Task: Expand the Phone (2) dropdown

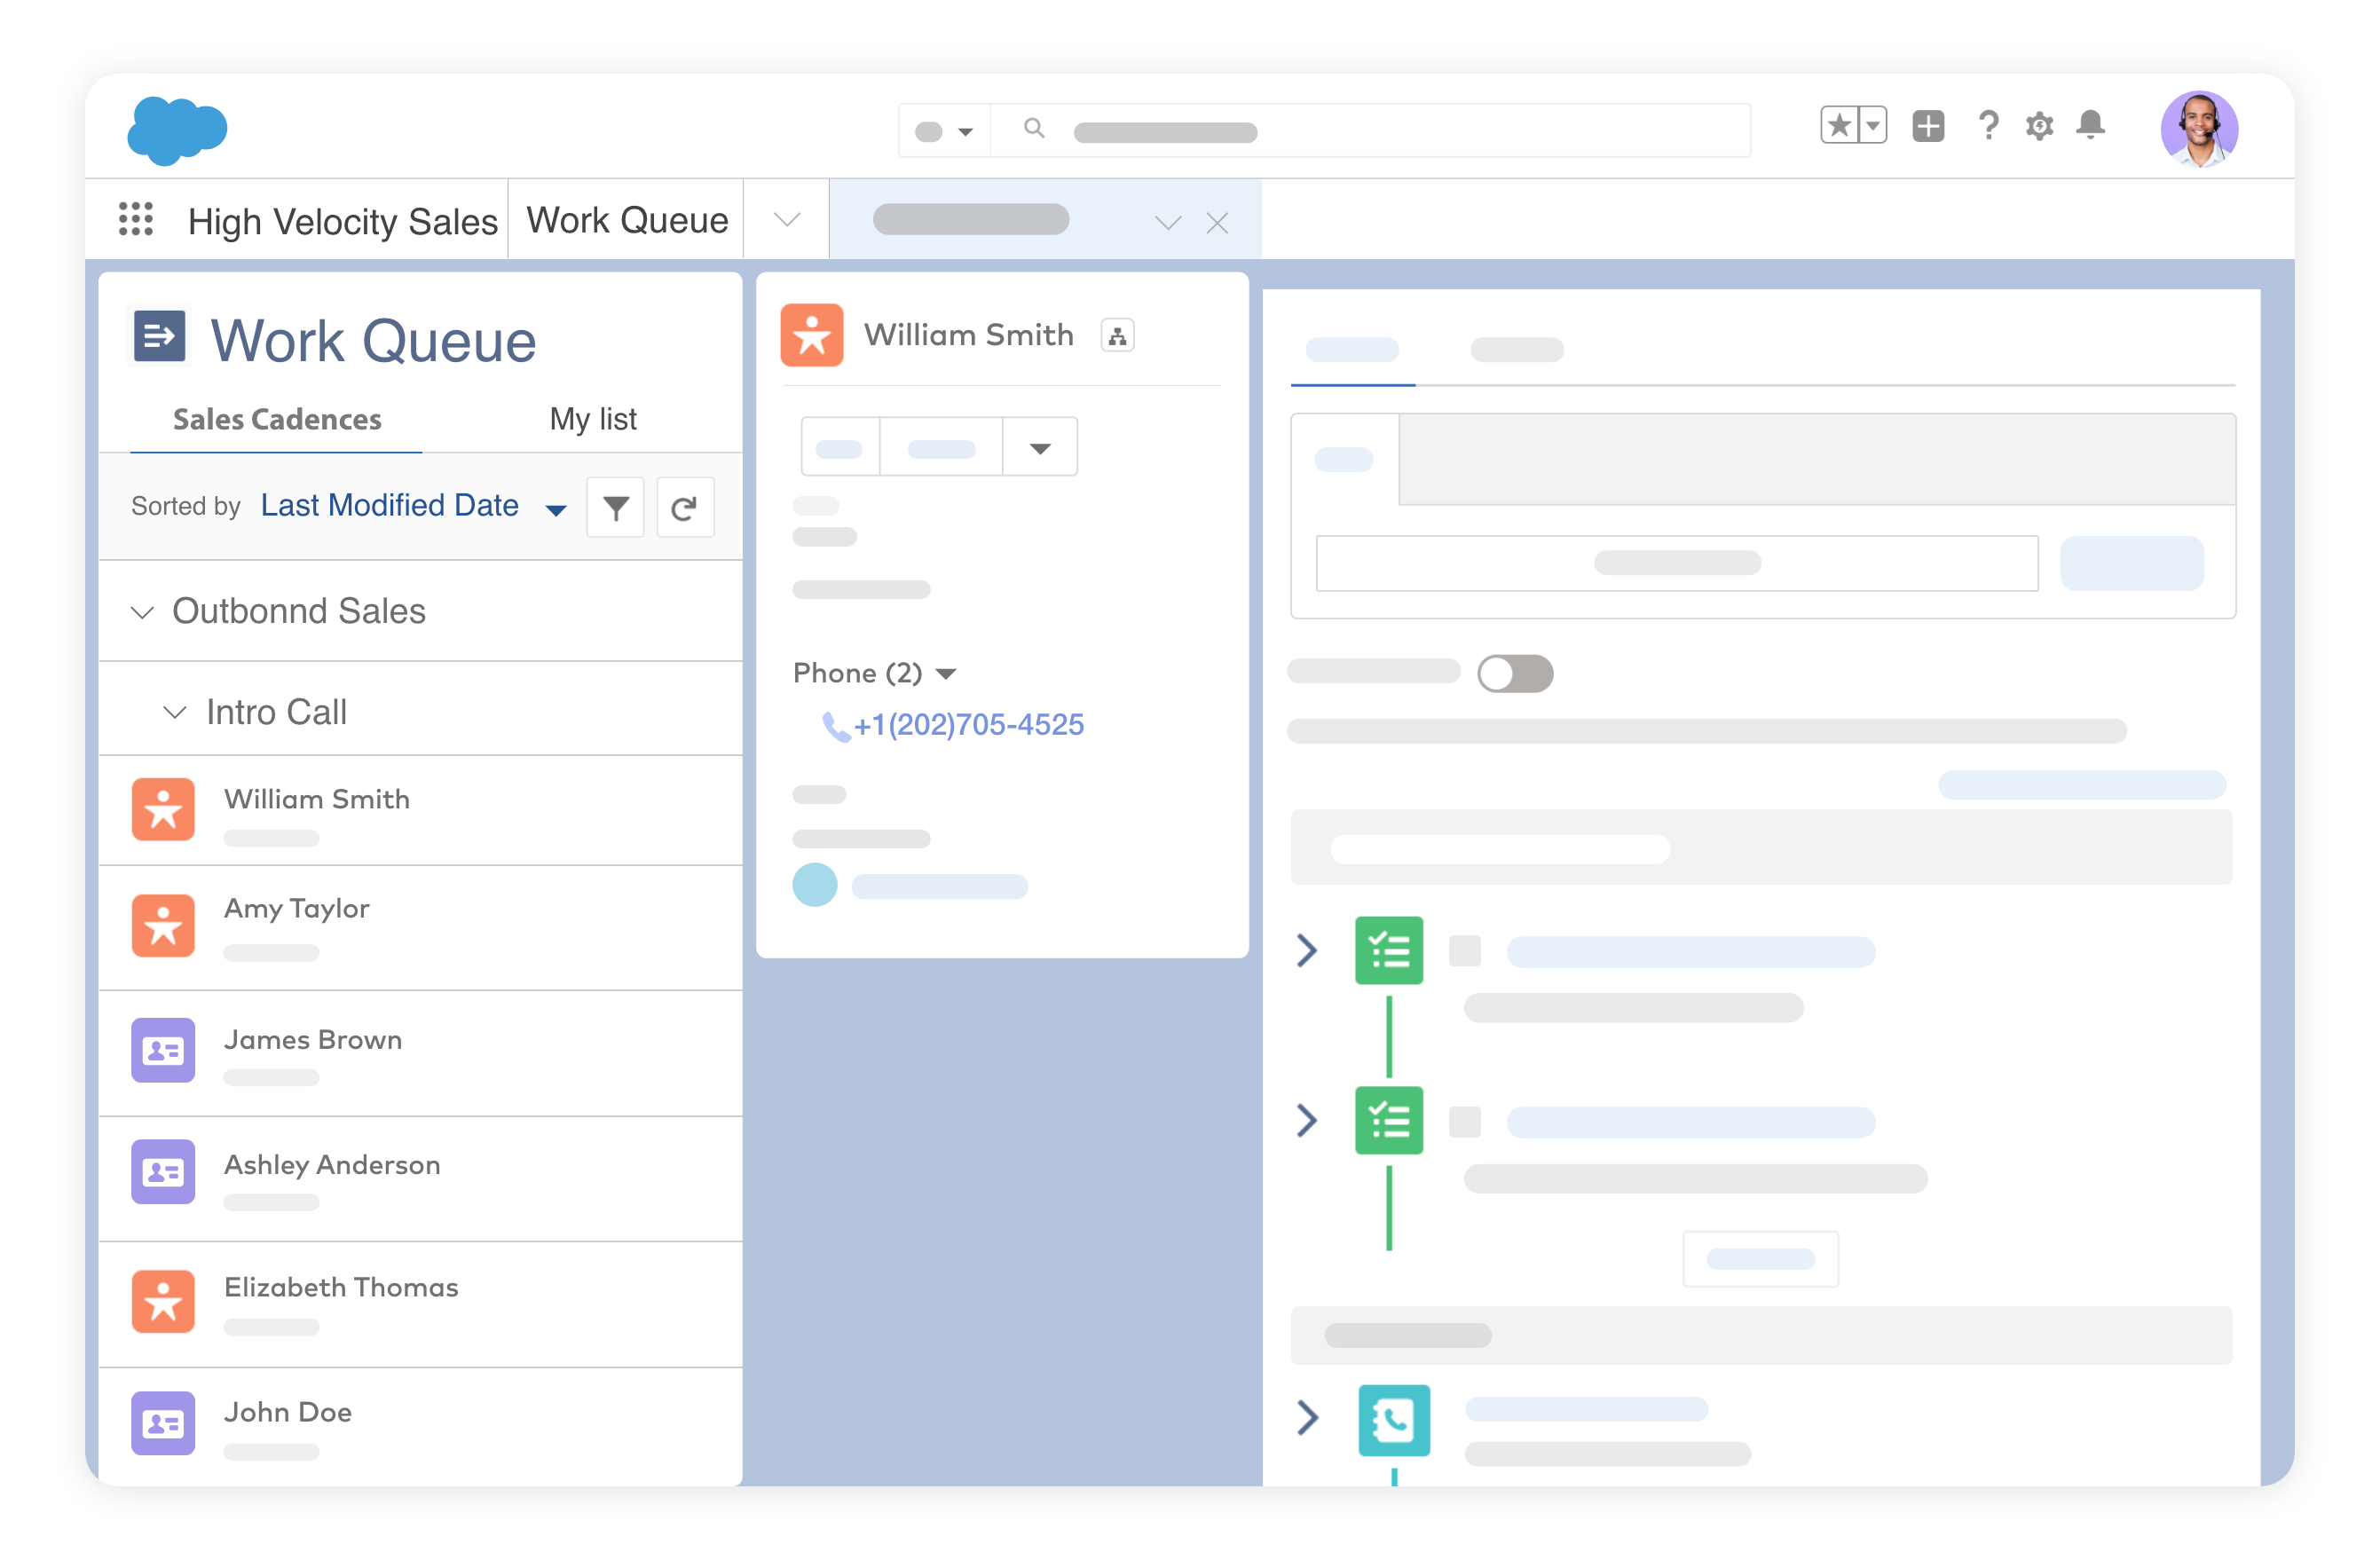Action: coord(945,673)
